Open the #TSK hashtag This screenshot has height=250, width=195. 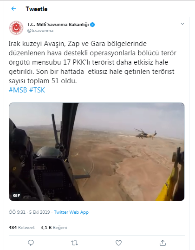tap(37, 90)
